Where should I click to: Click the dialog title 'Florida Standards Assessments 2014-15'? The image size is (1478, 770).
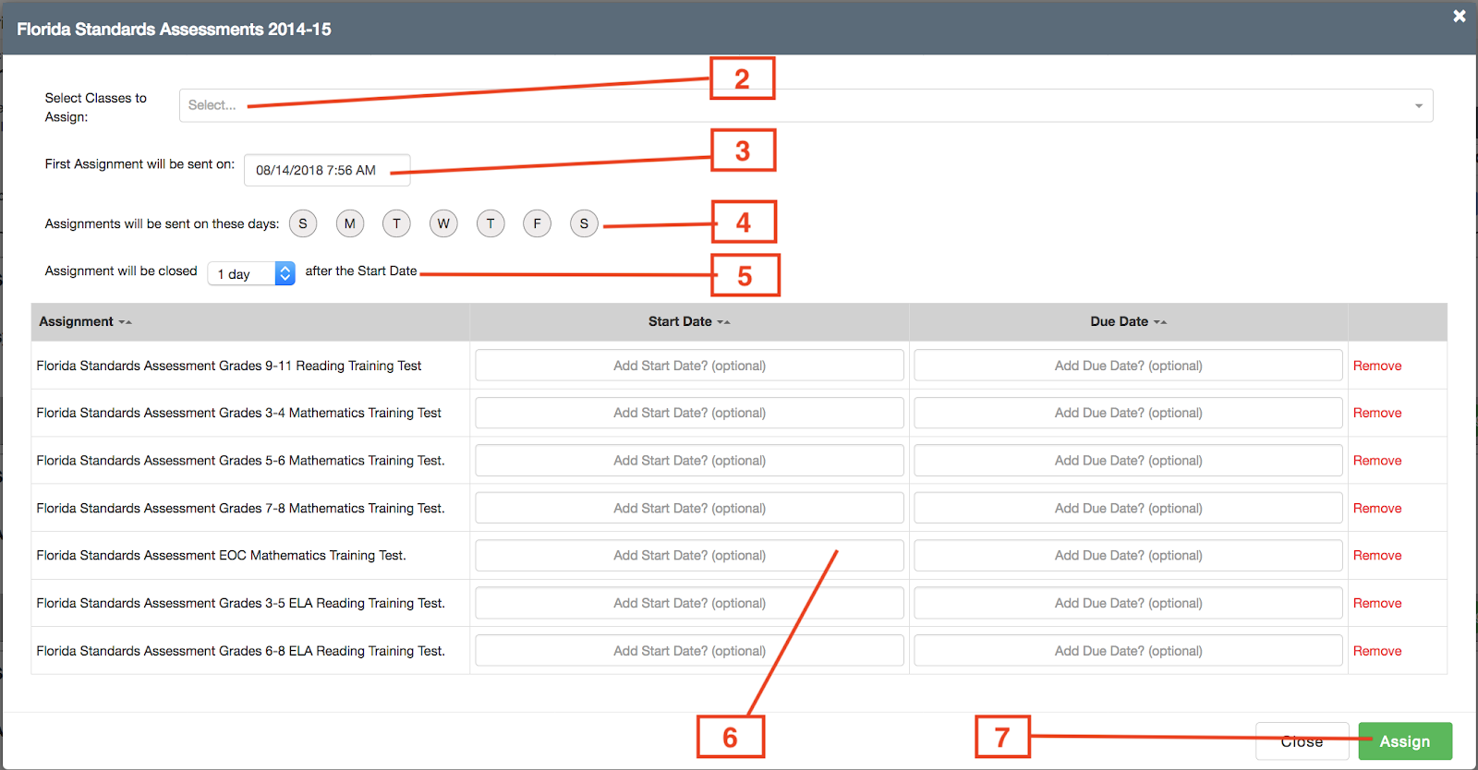click(x=174, y=30)
